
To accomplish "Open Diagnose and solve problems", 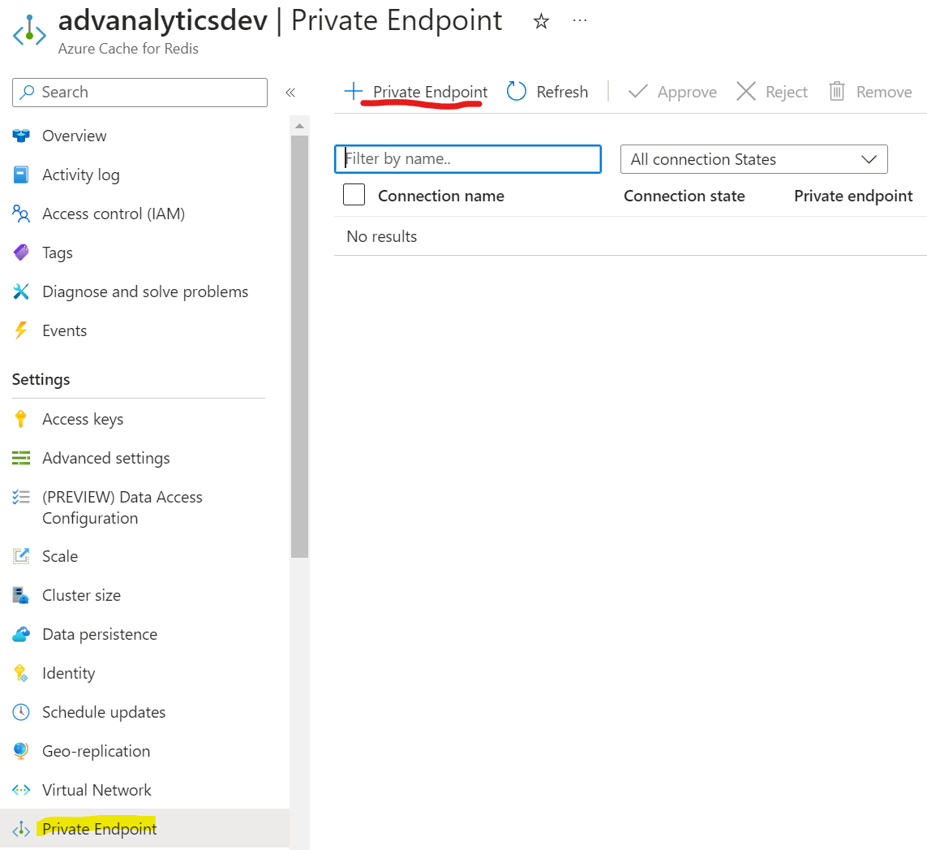I will click(145, 291).
